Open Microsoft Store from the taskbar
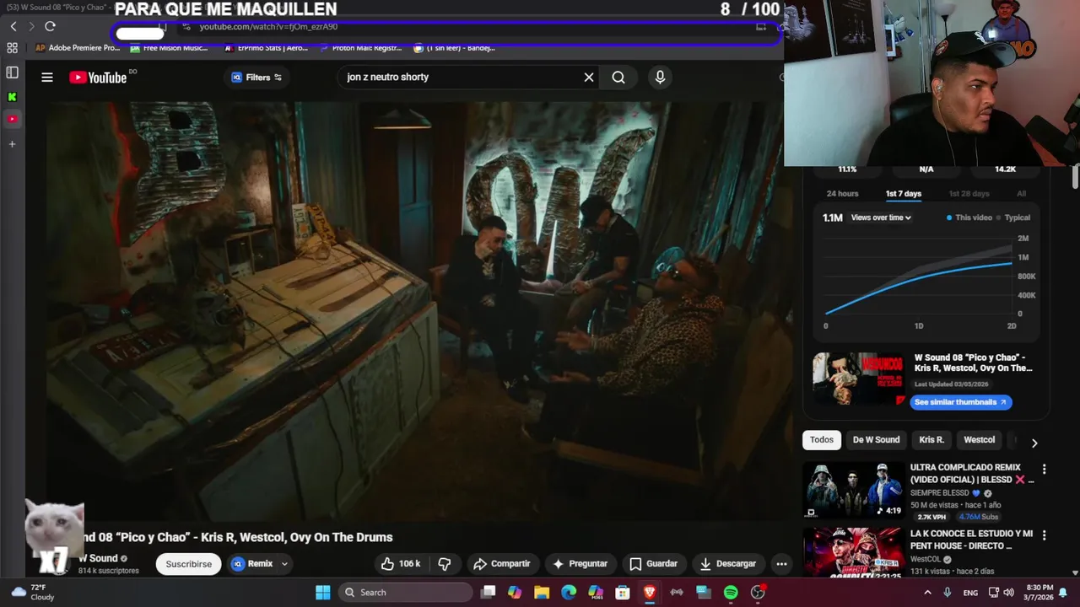Screen dimensions: 1080x607 (623, 593)
